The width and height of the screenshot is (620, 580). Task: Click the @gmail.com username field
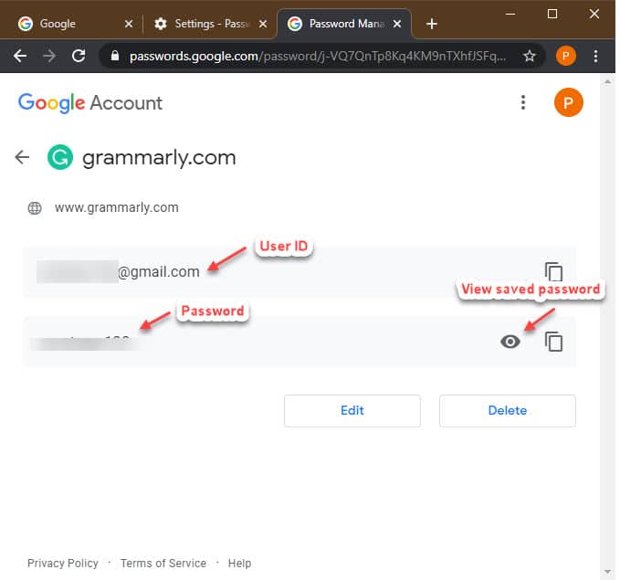[299, 271]
